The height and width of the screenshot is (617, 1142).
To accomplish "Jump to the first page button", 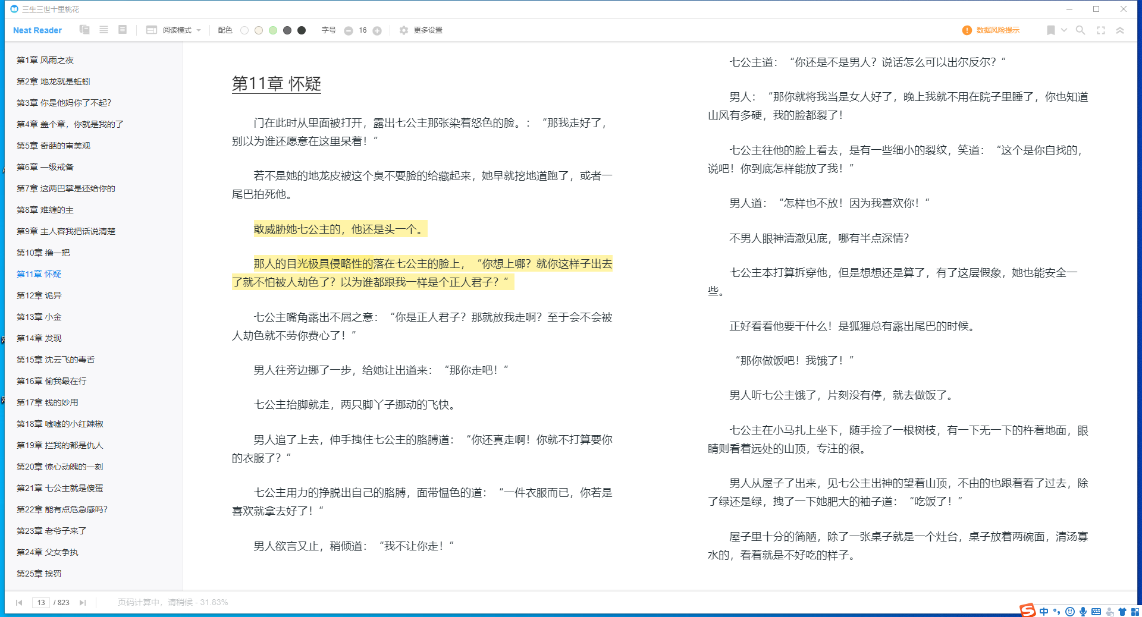I will (19, 603).
